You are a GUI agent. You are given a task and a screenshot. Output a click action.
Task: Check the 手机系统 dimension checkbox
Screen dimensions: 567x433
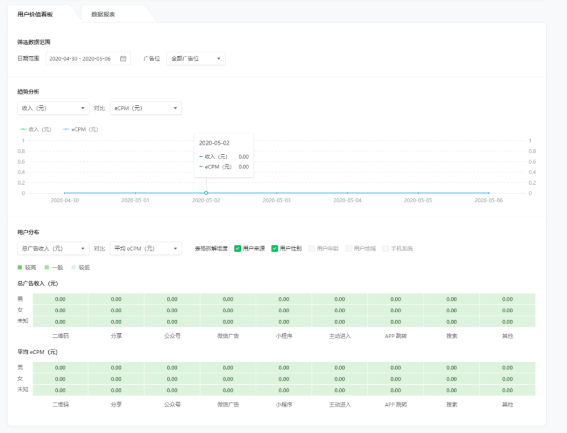coord(386,248)
